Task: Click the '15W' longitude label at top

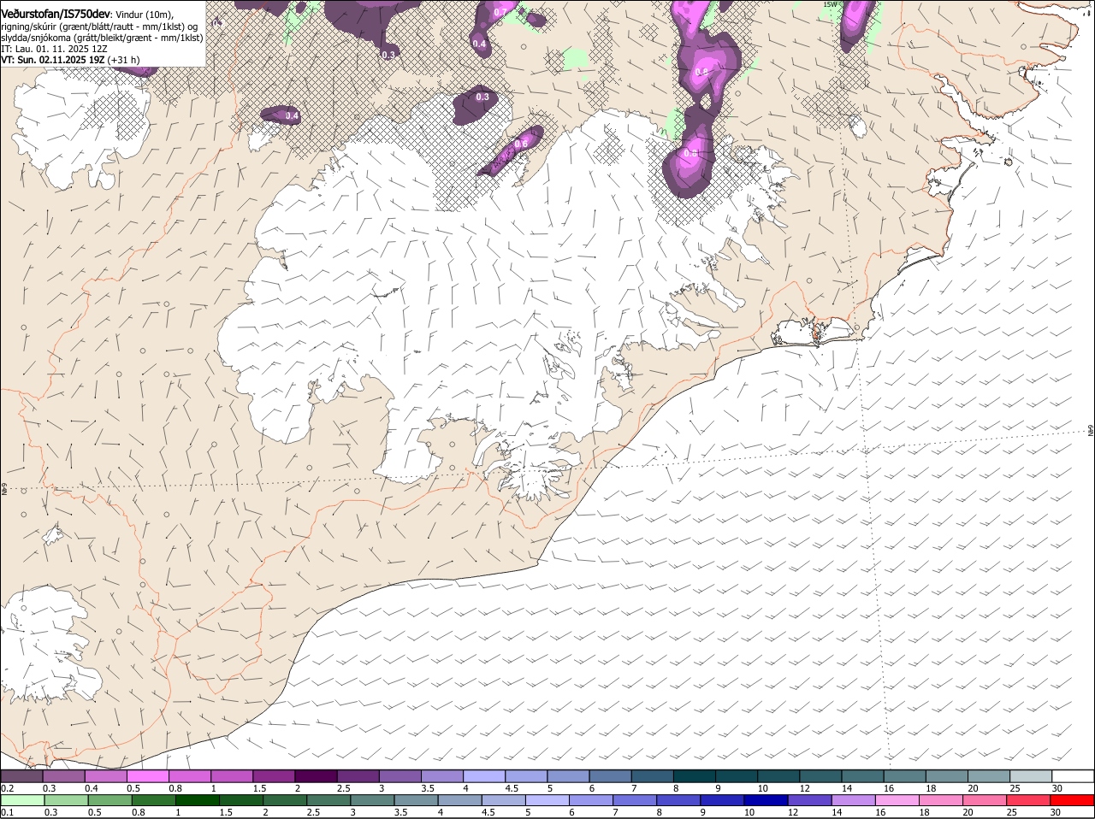Action: point(829,4)
